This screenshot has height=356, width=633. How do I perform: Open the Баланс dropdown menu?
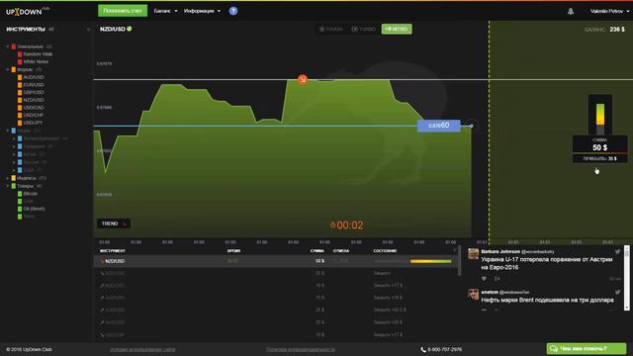(165, 11)
